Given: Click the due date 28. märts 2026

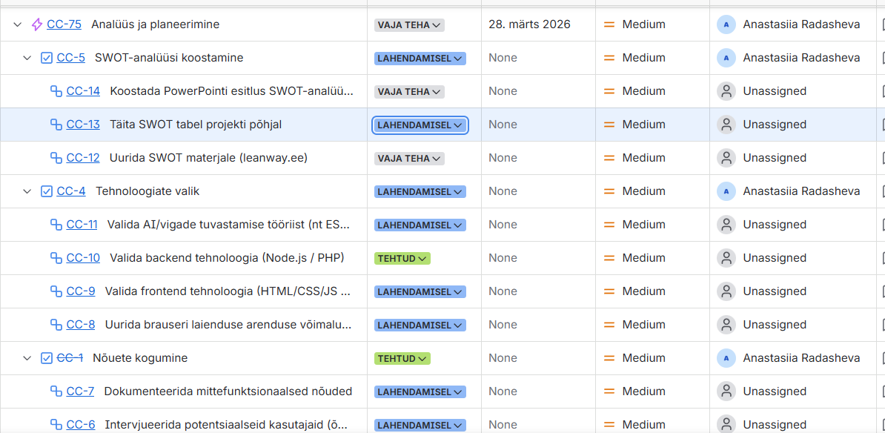Looking at the screenshot, I should click(x=529, y=24).
